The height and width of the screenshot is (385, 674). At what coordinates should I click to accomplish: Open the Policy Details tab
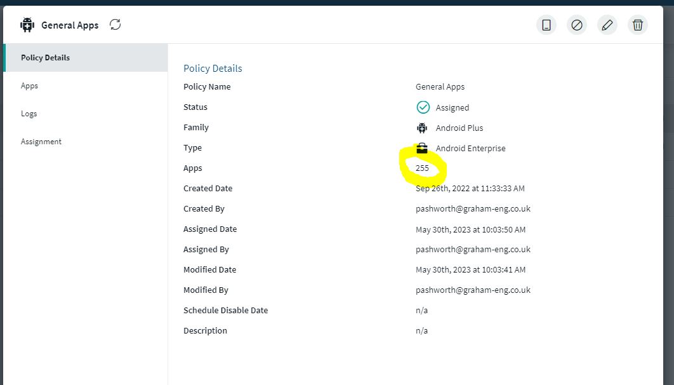46,58
